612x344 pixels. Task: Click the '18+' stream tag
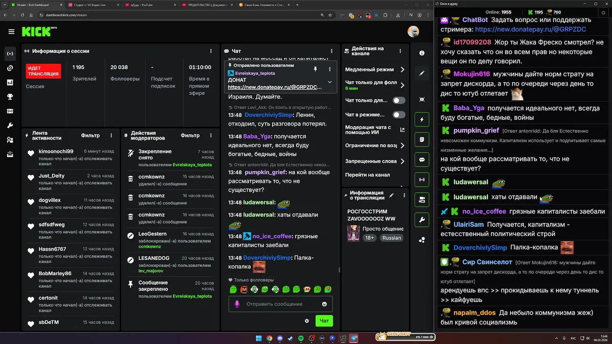click(x=370, y=238)
